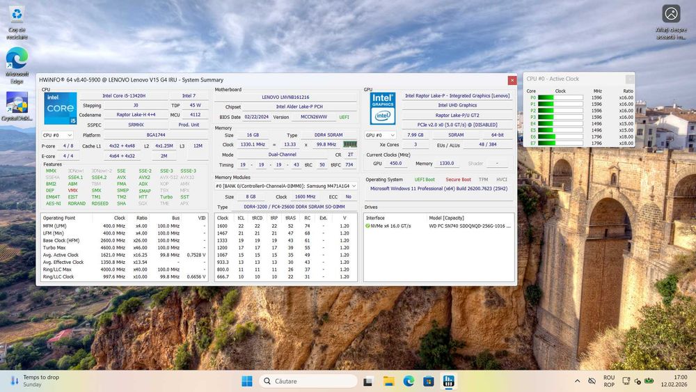Image resolution: width=696 pixels, height=392 pixels.
Task: Click the NVMe drive green status icon
Action: point(367,226)
